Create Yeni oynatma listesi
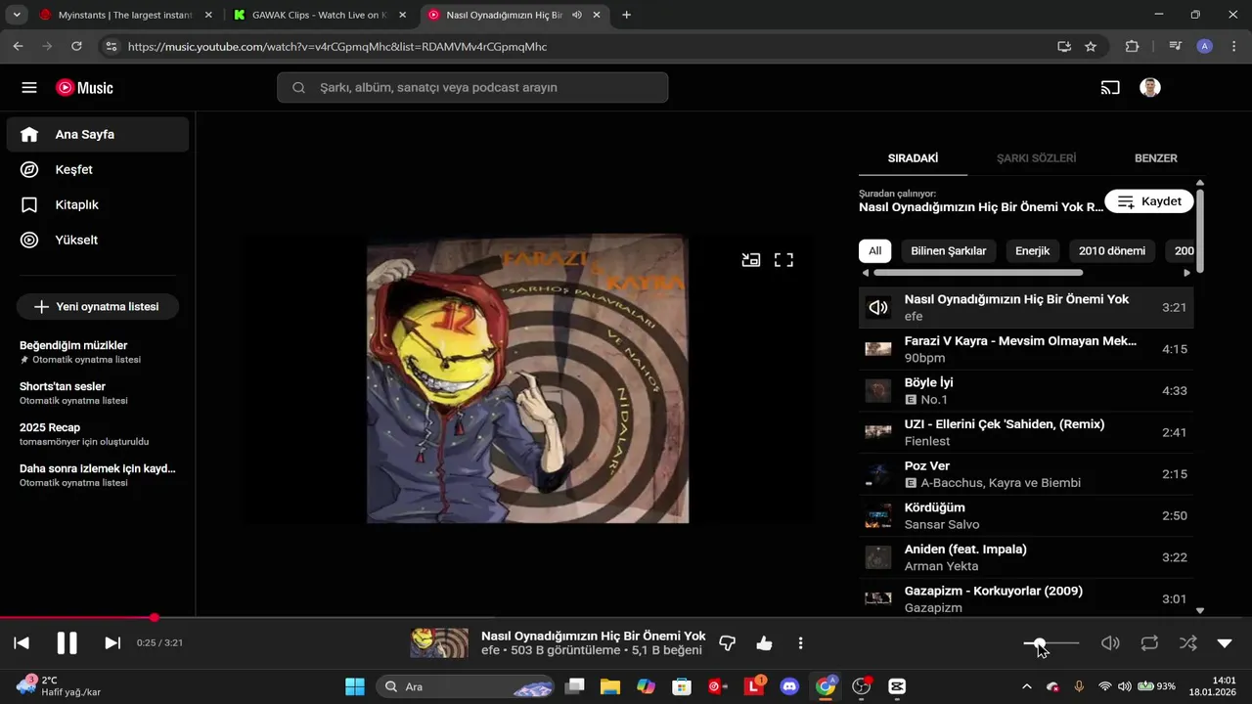The image size is (1252, 704). click(x=98, y=307)
